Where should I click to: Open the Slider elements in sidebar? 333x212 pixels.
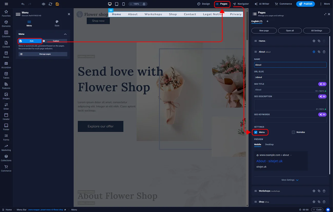tap(6, 106)
